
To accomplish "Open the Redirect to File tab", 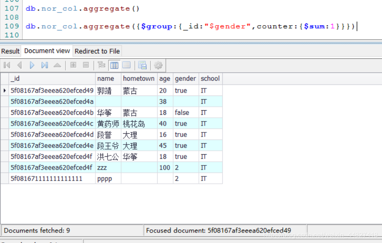I will pyautogui.click(x=97, y=51).
